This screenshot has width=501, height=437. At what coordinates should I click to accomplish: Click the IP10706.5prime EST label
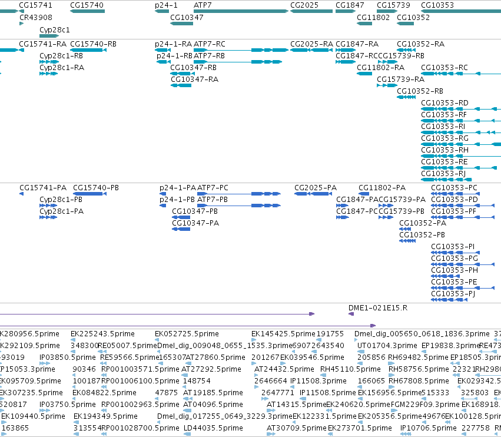pos(429,428)
